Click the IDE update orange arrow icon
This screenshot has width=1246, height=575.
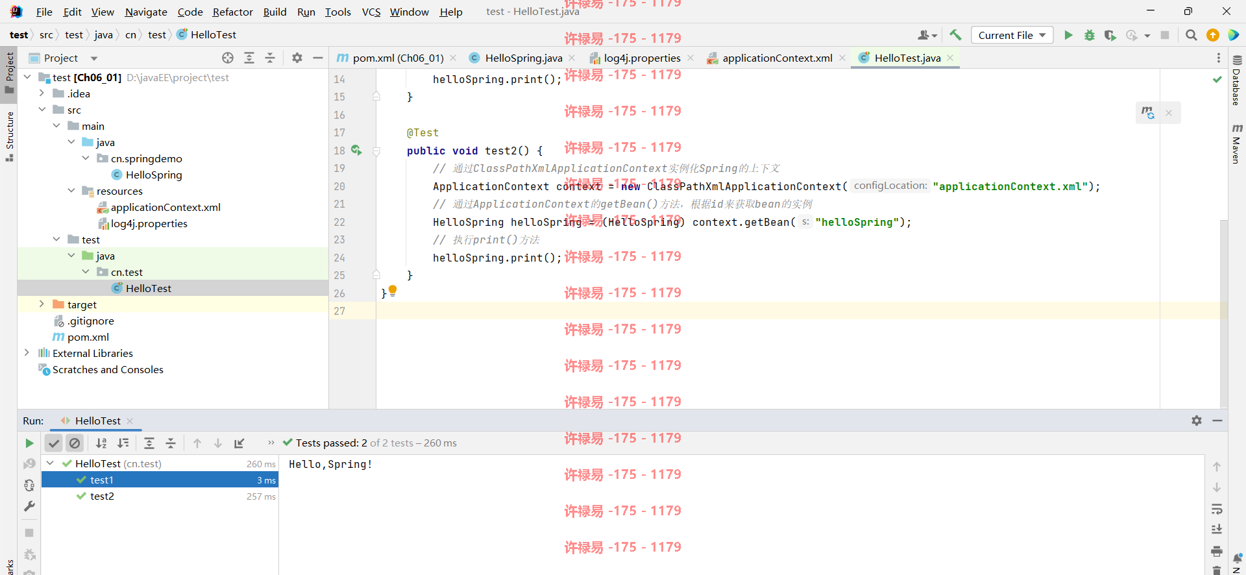click(x=1212, y=35)
